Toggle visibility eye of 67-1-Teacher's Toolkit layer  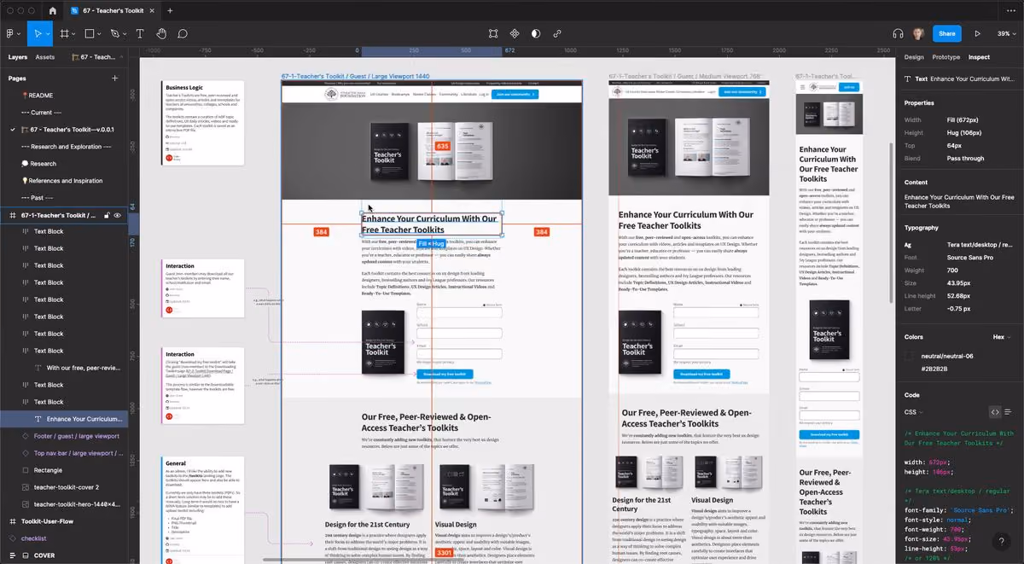(118, 215)
